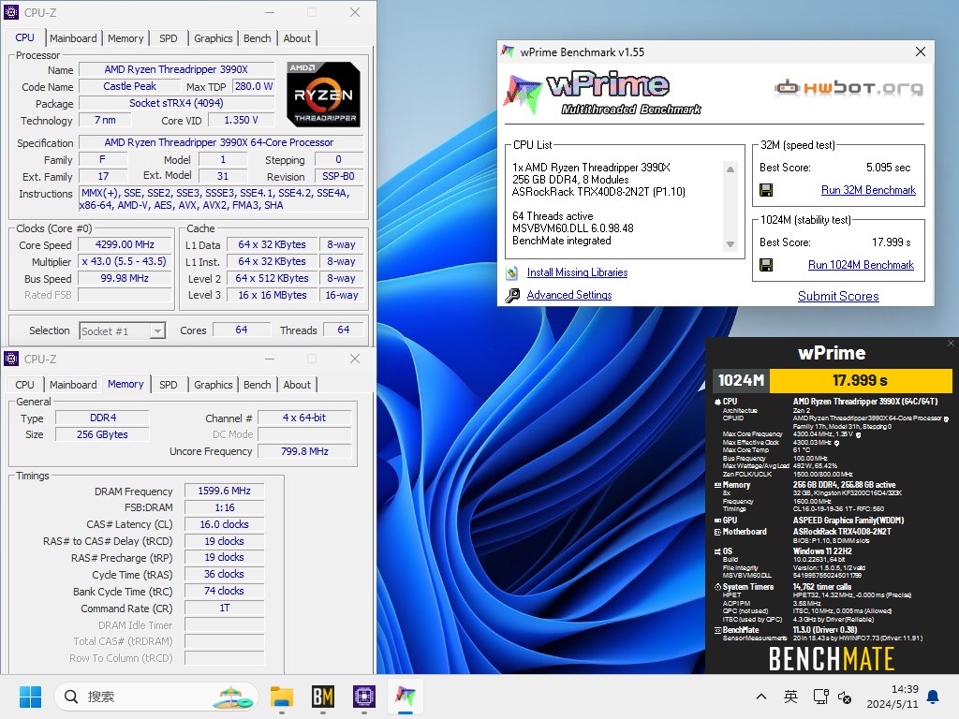Click the network icon in the system tray
Image resolution: width=959 pixels, height=719 pixels.
[820, 697]
